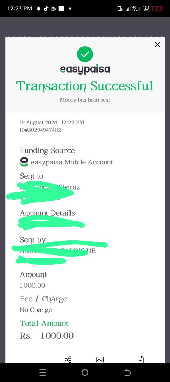Save receipt as image icon
This screenshot has height=382, width=170.
(100, 359)
